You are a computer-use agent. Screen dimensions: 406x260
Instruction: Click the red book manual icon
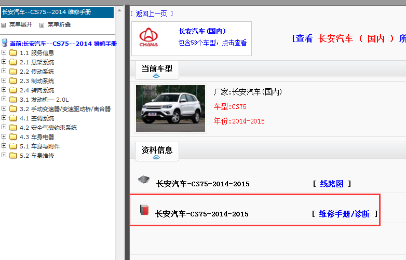[144, 210]
